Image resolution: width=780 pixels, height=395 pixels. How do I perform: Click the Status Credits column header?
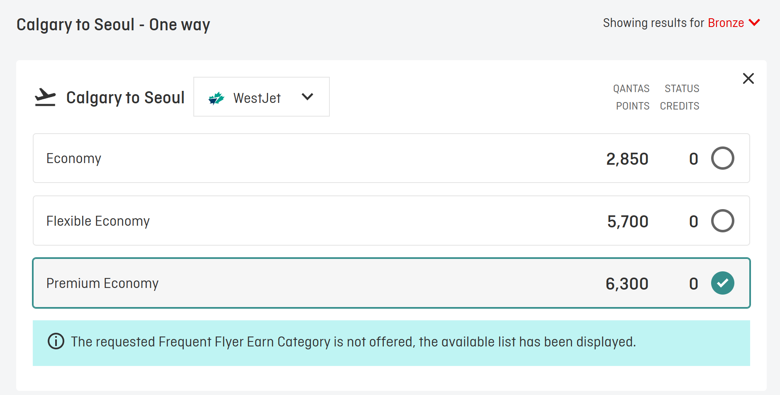pyautogui.click(x=680, y=97)
